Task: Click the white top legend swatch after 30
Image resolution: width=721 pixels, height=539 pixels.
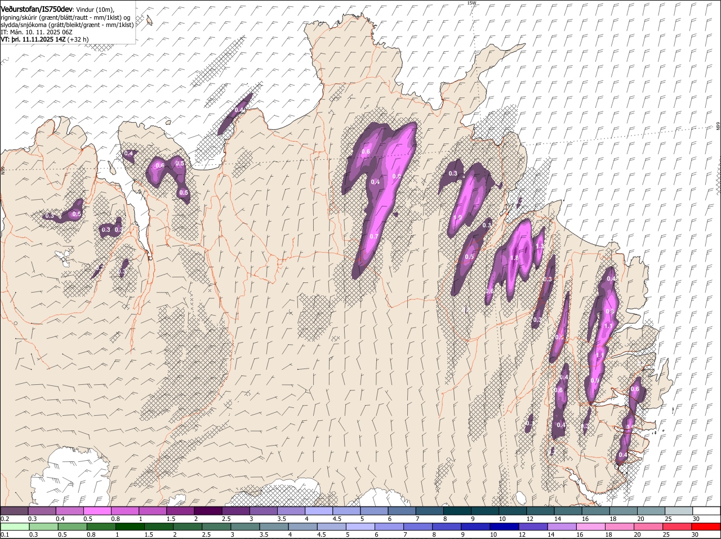Action: 707,510
